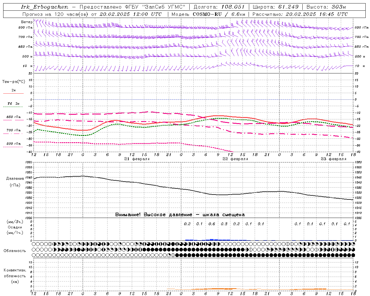Viewport: 370px width, 296px height.
Task: Click the 23 февраля date label
Action: (x=334, y=159)
